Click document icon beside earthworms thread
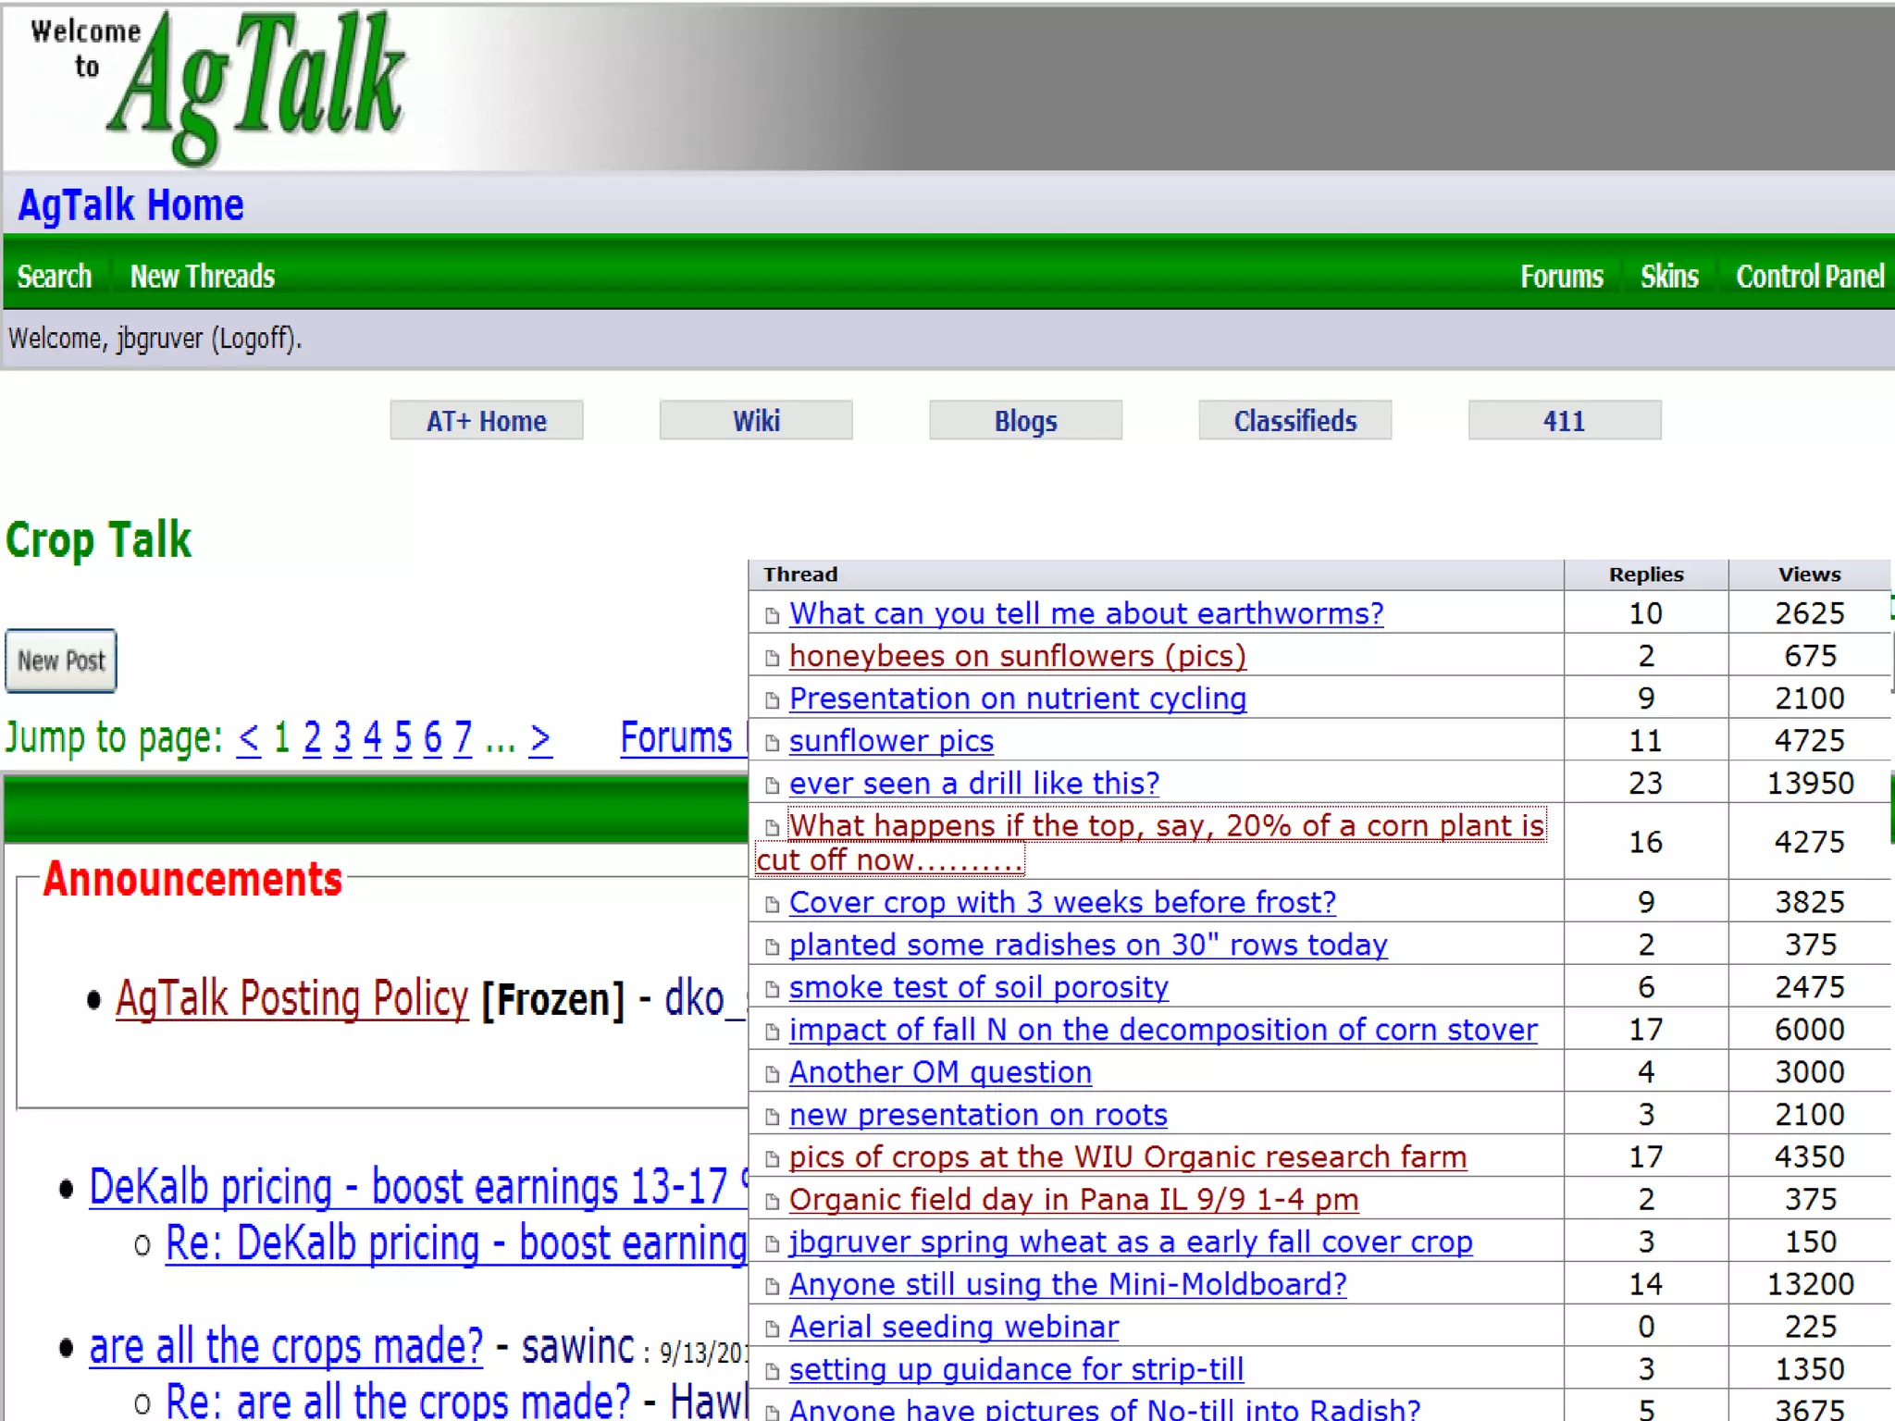This screenshot has height=1421, width=1895. [x=773, y=615]
